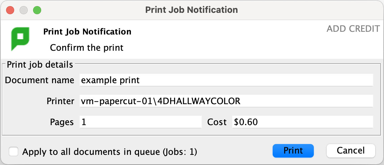Click the 'Cost' label text
The height and width of the screenshot is (165, 384).
click(217, 122)
